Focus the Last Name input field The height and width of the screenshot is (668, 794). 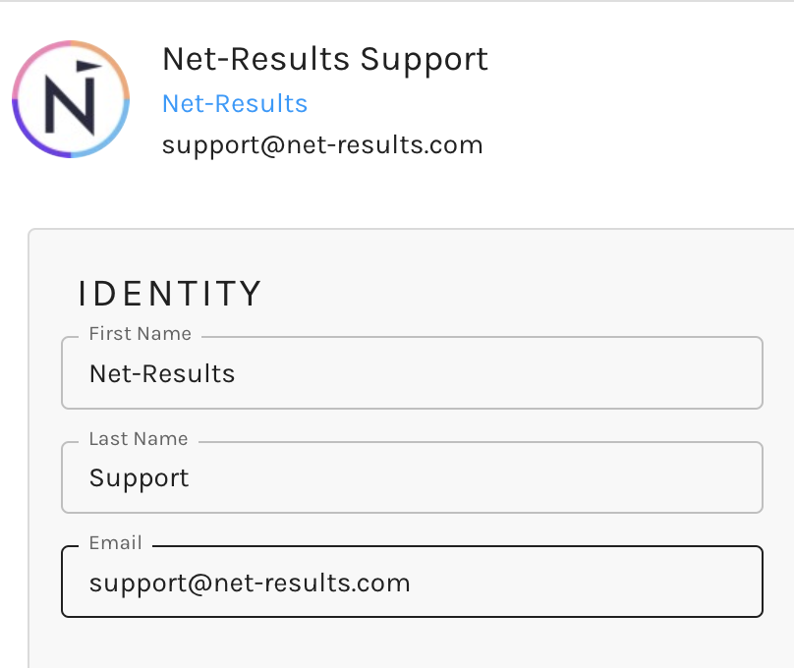[x=412, y=477]
